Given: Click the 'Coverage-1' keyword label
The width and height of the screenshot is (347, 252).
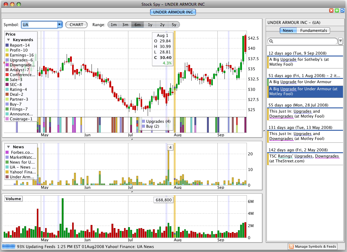Looking at the screenshot, I should 21,119.
